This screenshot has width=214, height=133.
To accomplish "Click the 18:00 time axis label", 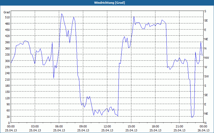I will coord(155,127).
